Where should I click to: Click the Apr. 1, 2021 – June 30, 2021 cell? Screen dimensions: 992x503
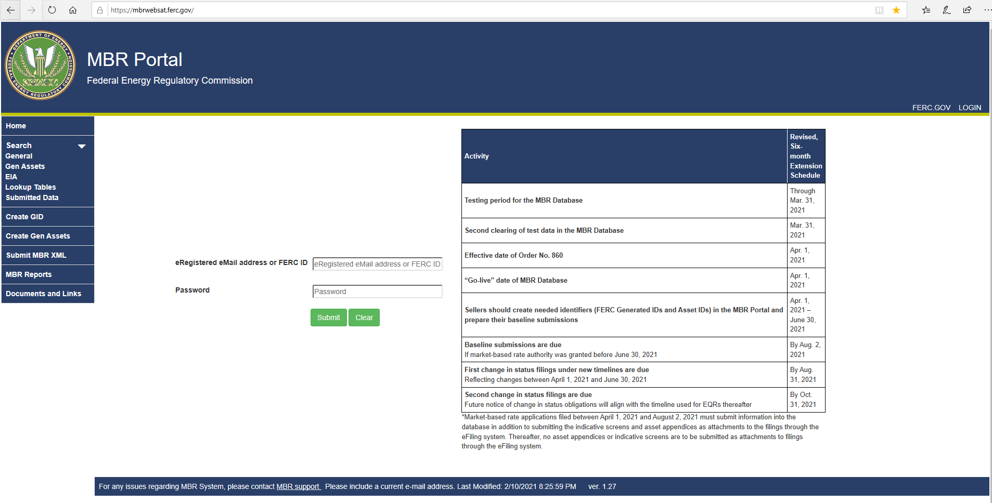point(806,315)
